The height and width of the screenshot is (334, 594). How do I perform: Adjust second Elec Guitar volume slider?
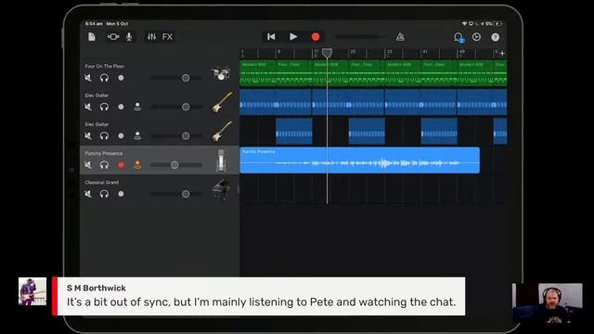pyautogui.click(x=176, y=135)
